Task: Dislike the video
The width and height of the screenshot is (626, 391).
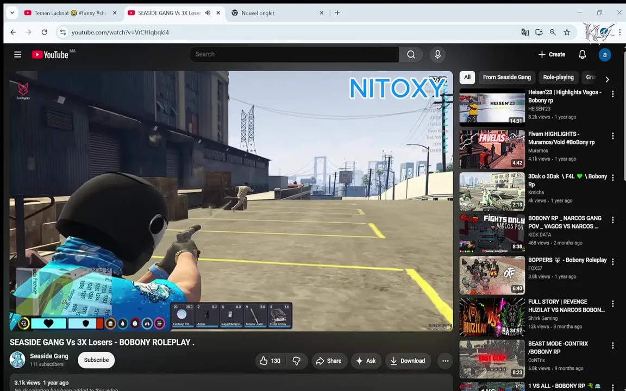Action: coord(297,361)
